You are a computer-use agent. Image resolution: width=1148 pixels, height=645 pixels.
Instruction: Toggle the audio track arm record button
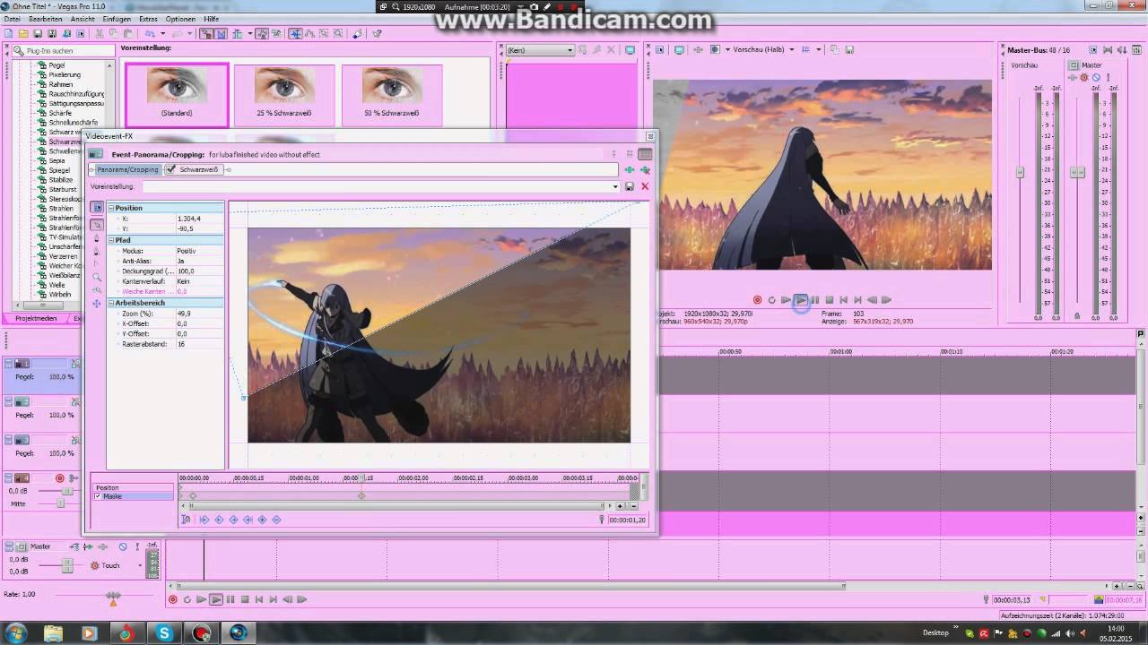(x=60, y=477)
